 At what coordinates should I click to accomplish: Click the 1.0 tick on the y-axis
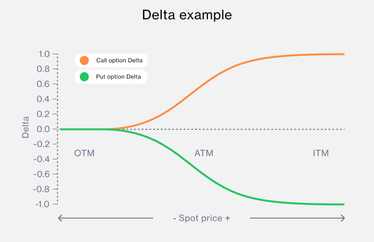click(x=44, y=54)
